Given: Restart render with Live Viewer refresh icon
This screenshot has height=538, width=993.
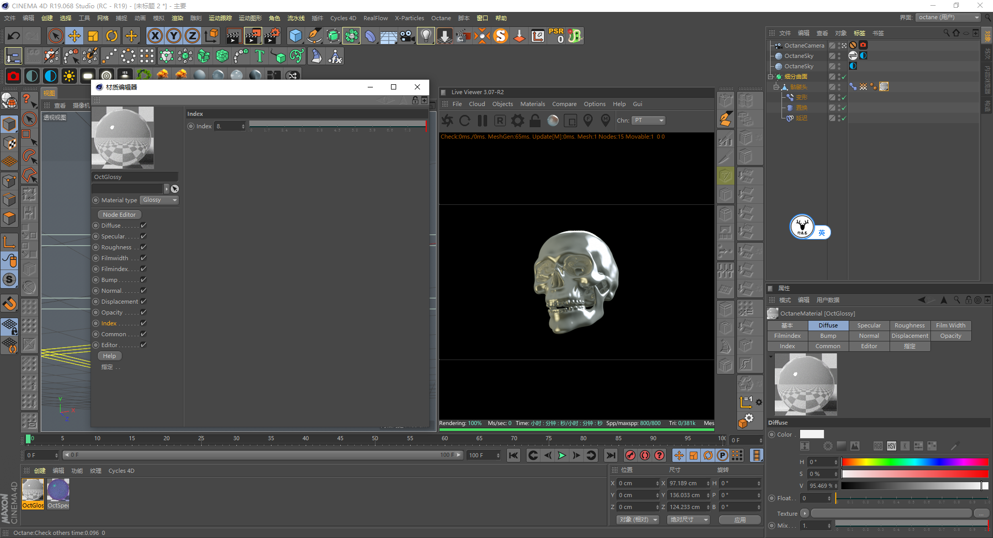Looking at the screenshot, I should click(465, 121).
